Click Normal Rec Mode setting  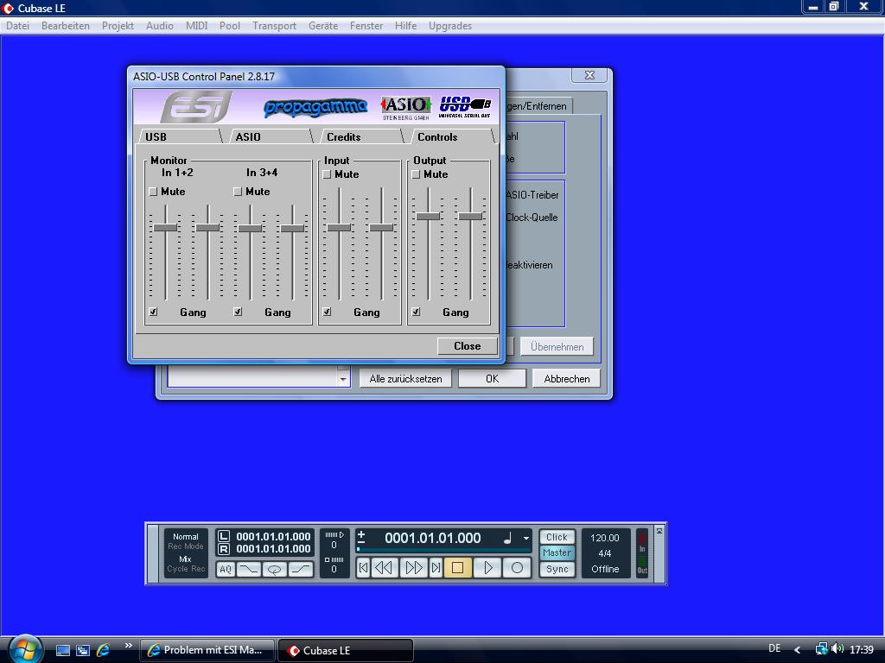tap(186, 541)
